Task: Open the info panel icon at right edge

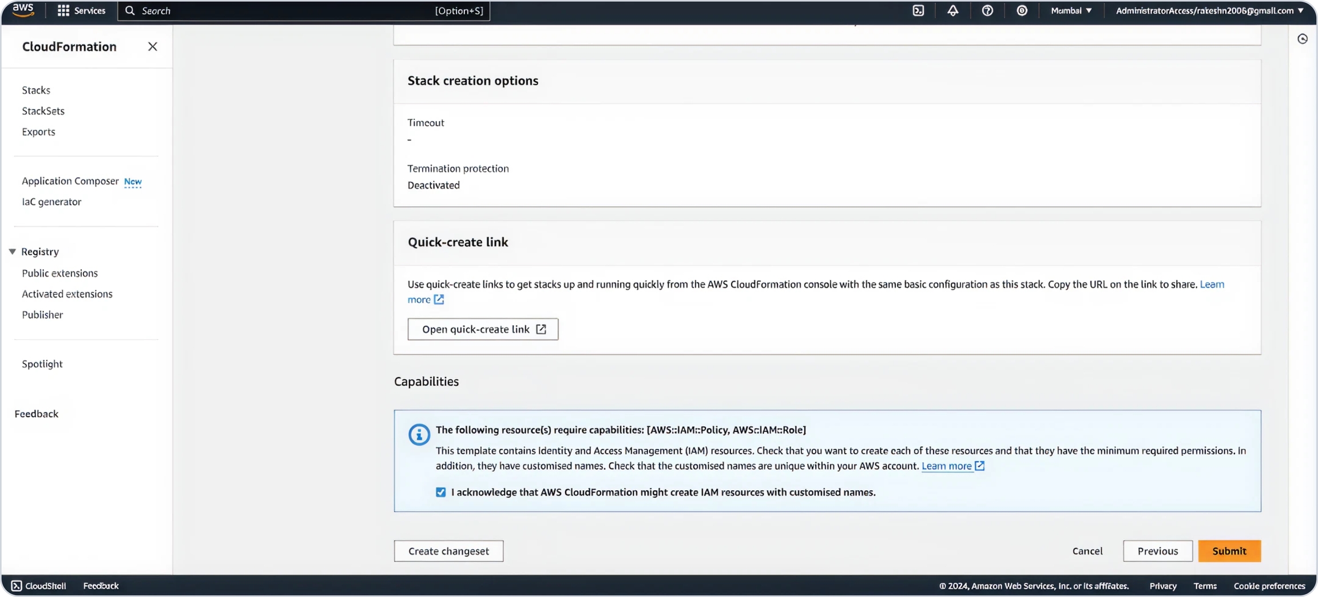Action: (x=1303, y=39)
